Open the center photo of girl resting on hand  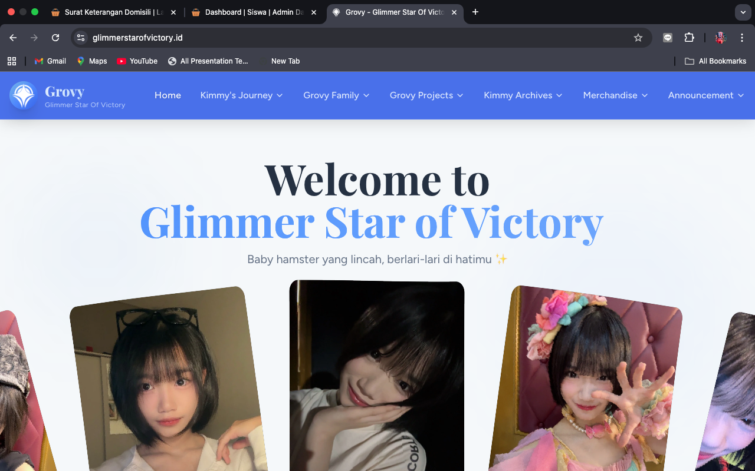point(377,376)
